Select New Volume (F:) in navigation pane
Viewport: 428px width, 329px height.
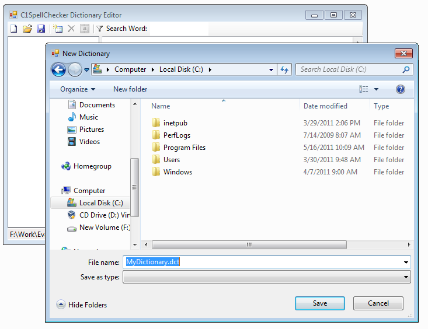98,228
